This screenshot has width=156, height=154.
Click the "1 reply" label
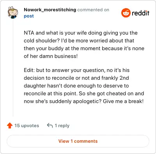pos(62,126)
